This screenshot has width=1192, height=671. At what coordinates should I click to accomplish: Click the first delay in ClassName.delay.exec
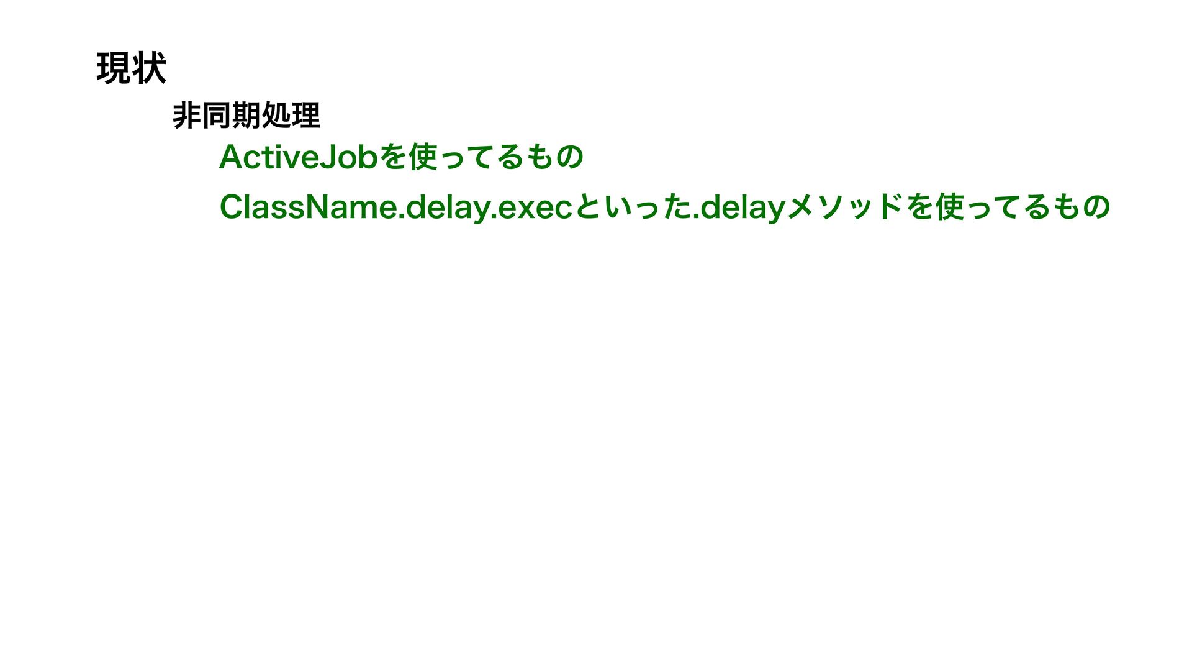pyautogui.click(x=446, y=208)
